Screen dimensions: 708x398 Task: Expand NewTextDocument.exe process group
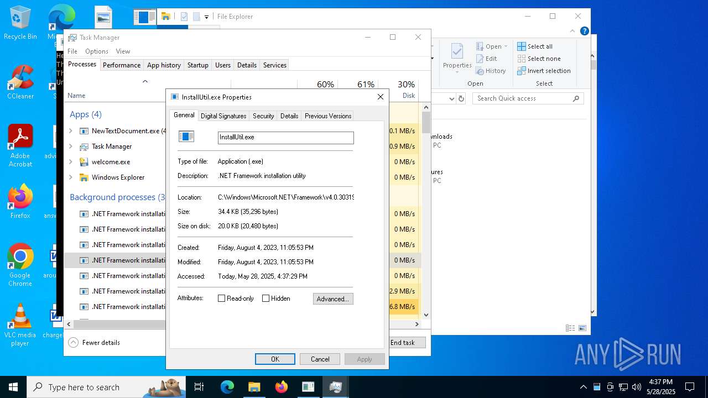click(x=71, y=131)
